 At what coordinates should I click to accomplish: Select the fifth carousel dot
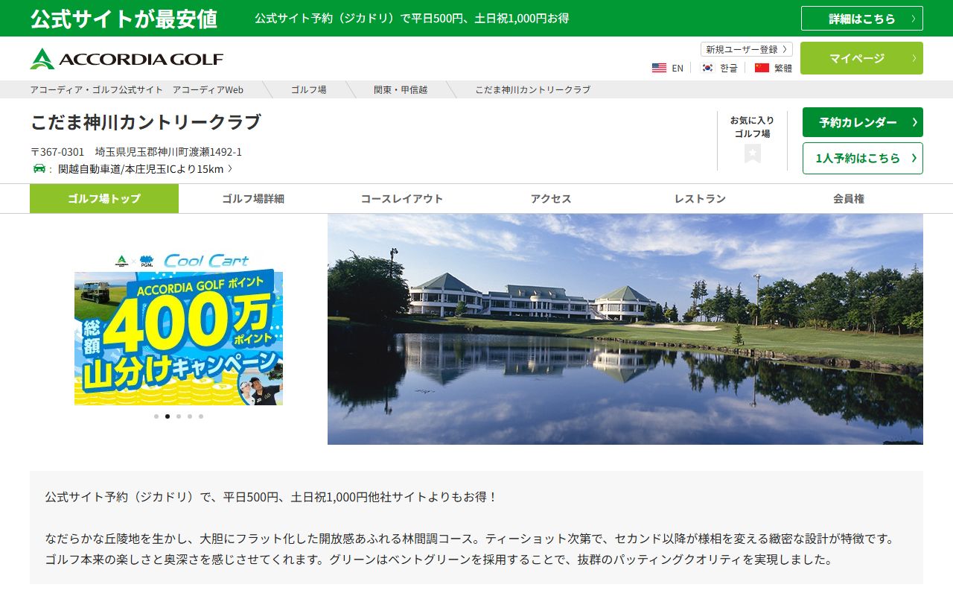point(201,416)
